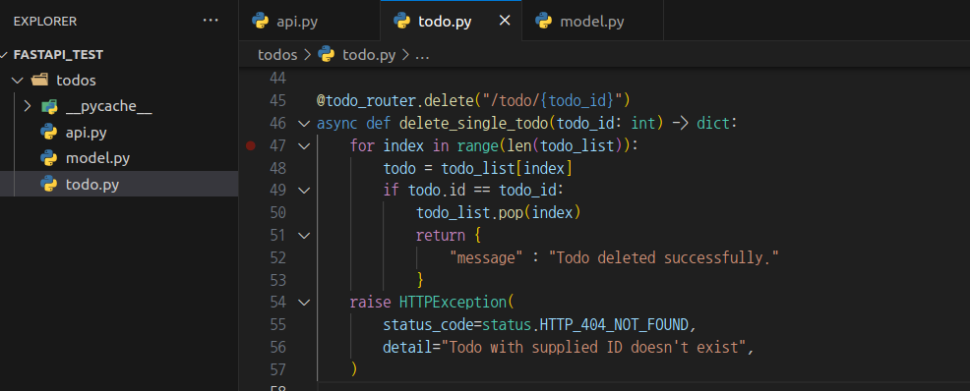Remove the breakpoint on line 47
This screenshot has height=391, width=970.
pyautogui.click(x=251, y=145)
